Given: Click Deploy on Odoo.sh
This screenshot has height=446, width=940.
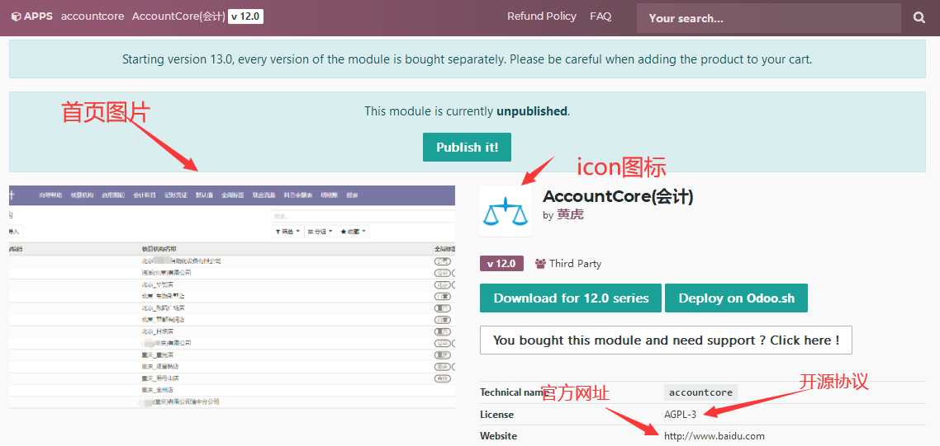Looking at the screenshot, I should coord(736,298).
